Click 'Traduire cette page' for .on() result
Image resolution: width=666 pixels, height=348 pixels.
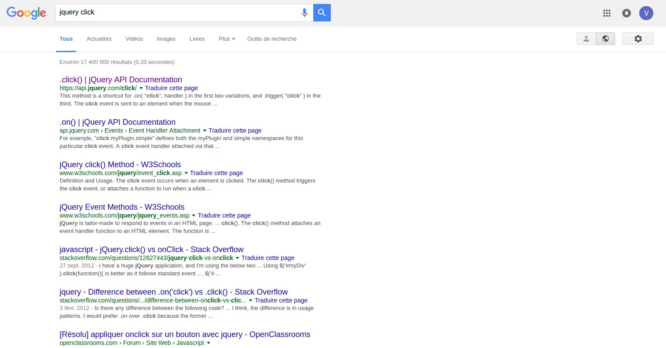coord(235,130)
